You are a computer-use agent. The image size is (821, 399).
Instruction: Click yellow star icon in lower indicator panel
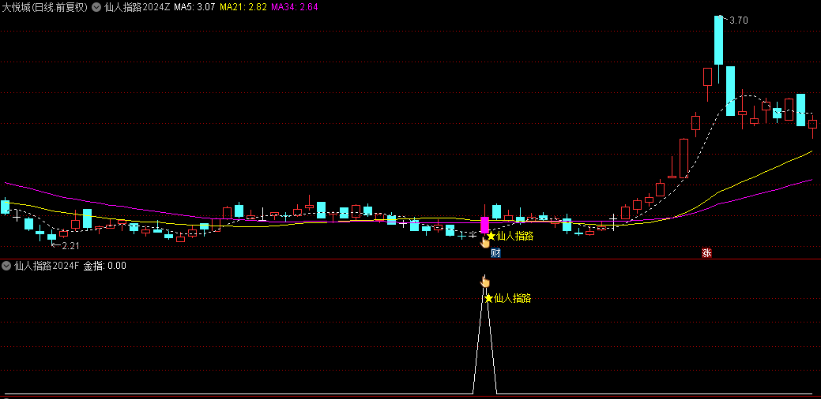tap(488, 298)
